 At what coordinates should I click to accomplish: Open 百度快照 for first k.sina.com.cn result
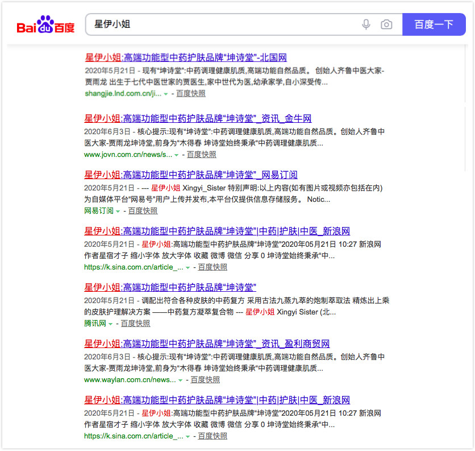[213, 267]
